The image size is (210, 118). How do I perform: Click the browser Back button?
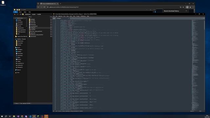point(38,7)
